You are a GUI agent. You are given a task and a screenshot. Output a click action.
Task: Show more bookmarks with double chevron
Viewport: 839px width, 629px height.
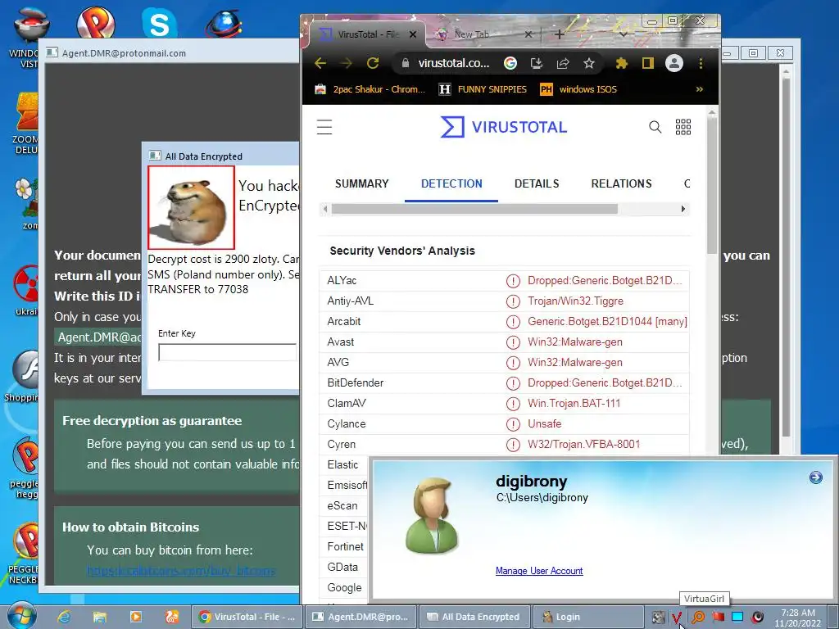click(x=700, y=89)
